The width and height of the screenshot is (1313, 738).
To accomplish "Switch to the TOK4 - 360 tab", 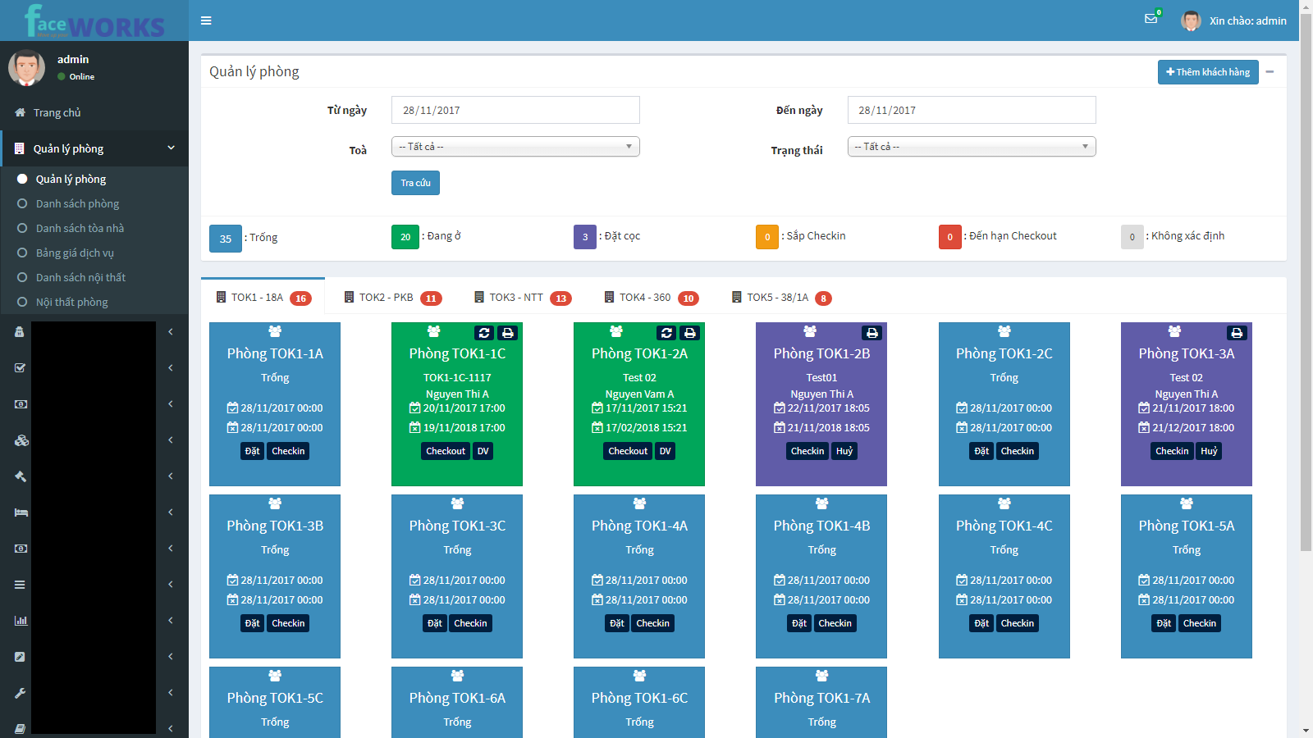I will (x=644, y=298).
